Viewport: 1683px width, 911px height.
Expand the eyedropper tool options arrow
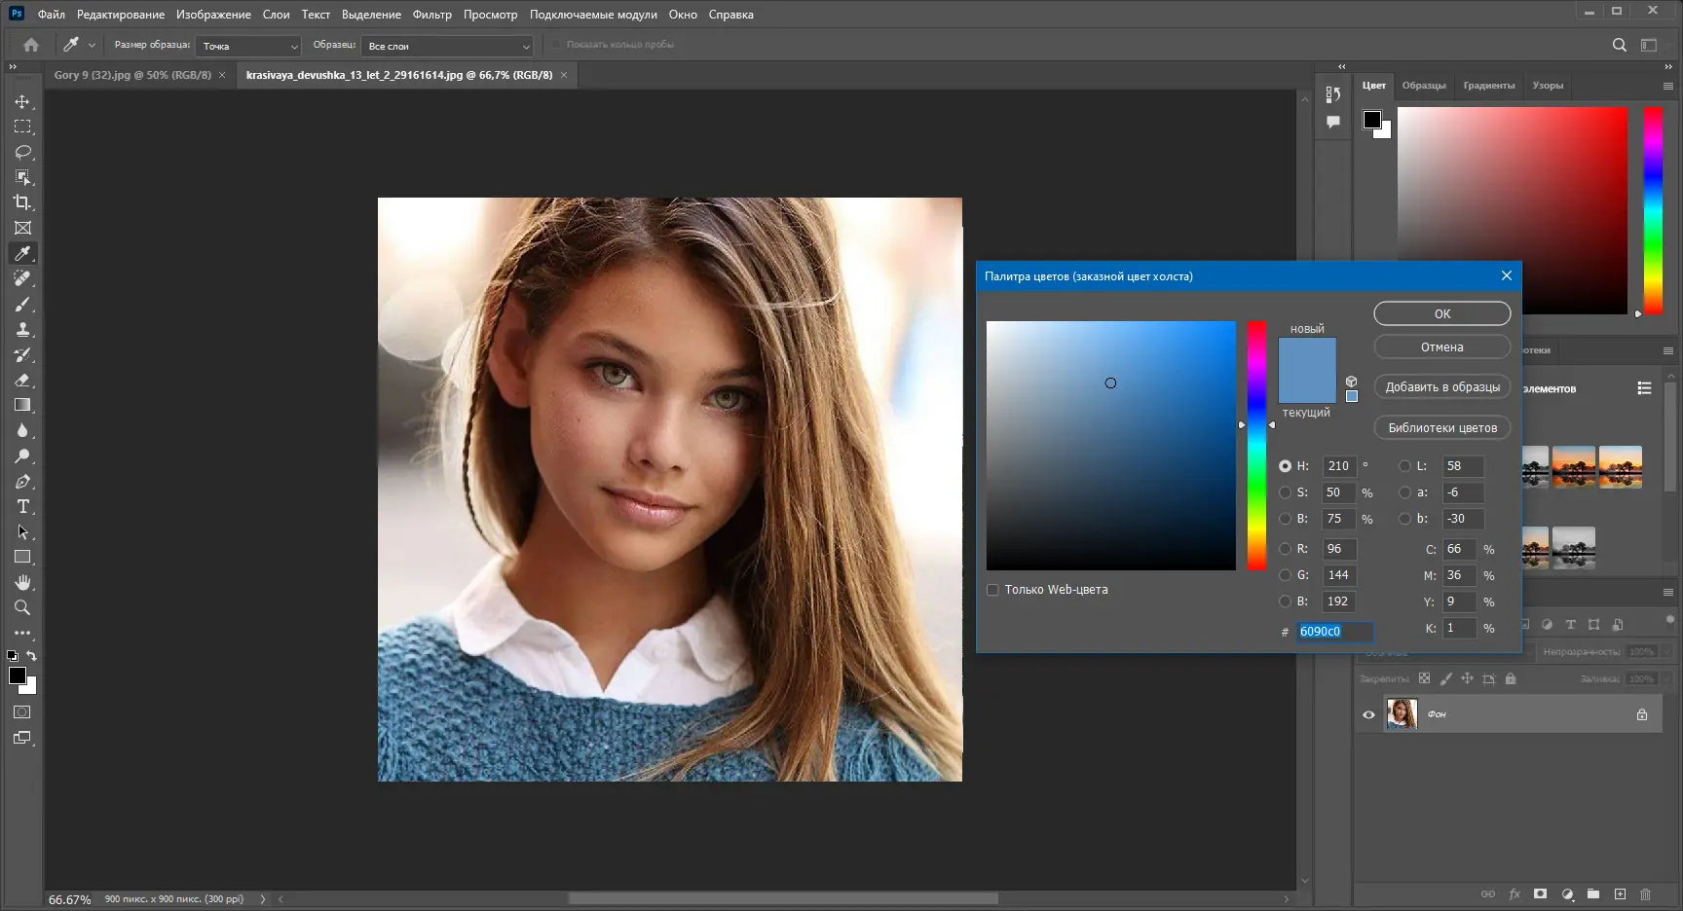point(91,44)
